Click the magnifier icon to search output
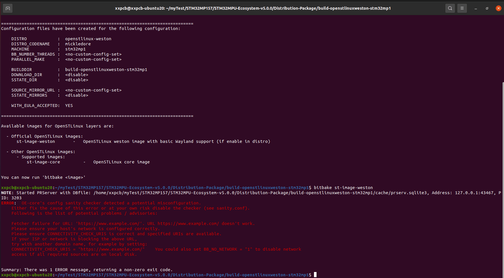The width and height of the screenshot is (504, 278). click(450, 8)
